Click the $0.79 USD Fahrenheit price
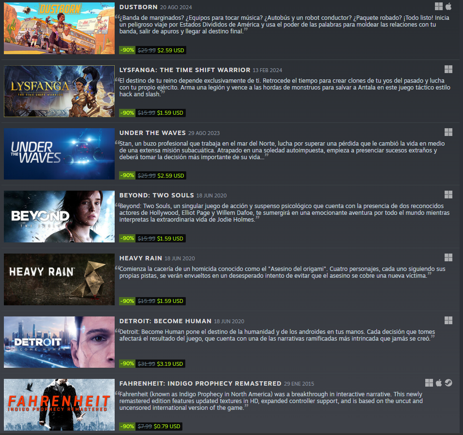The height and width of the screenshot is (435, 463). 167,426
